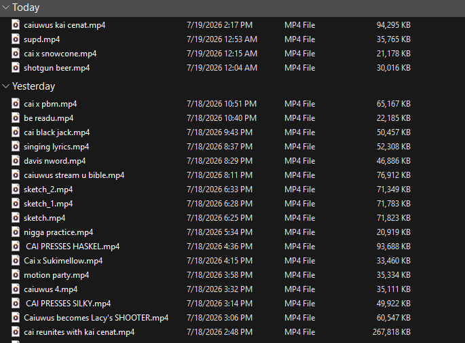The height and width of the screenshot is (343, 465).
Task: Click the date 7/19/2026 12:53 AM
Action: 222,39
